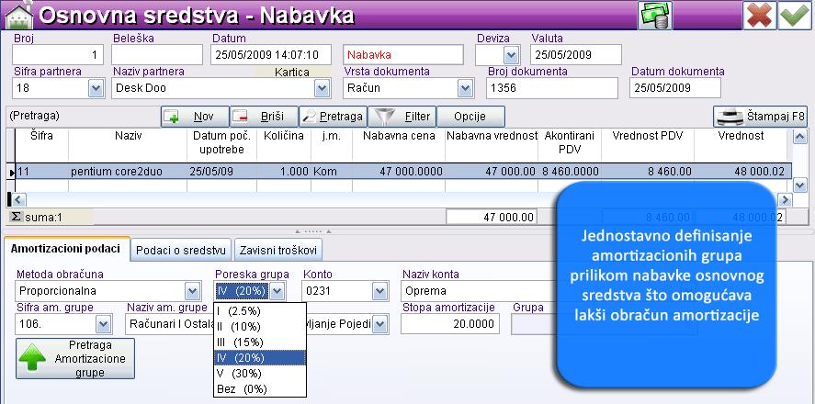Switch to Podaci o sredstvu tab
815x404 pixels.
tap(181, 250)
